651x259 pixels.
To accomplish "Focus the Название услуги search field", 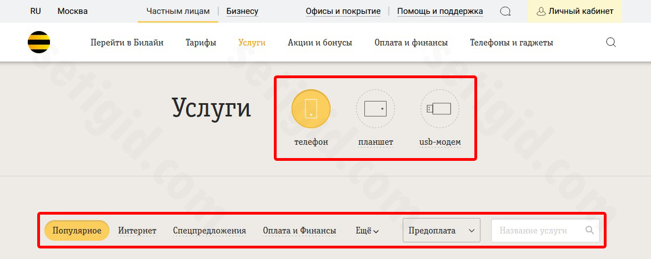I will point(536,230).
